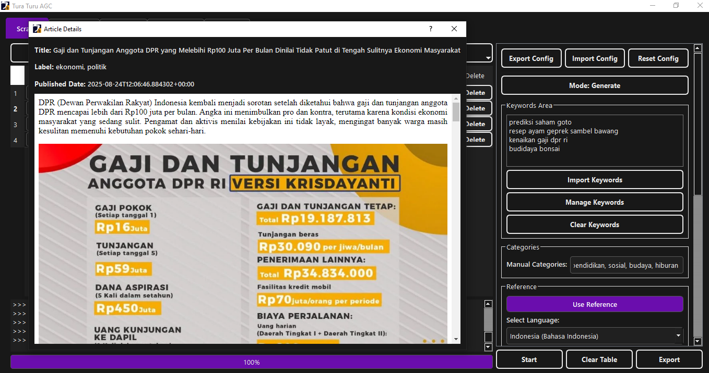The width and height of the screenshot is (709, 373).
Task: Open Manage Keywords
Action: click(x=595, y=202)
